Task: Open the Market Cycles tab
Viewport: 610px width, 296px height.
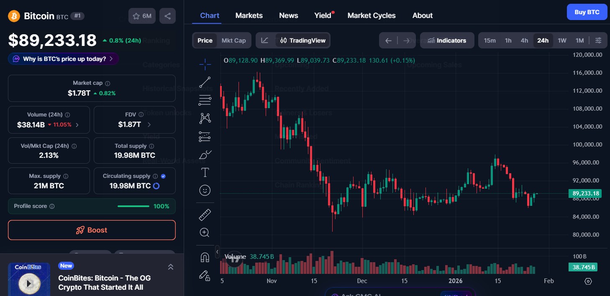Action: point(371,15)
